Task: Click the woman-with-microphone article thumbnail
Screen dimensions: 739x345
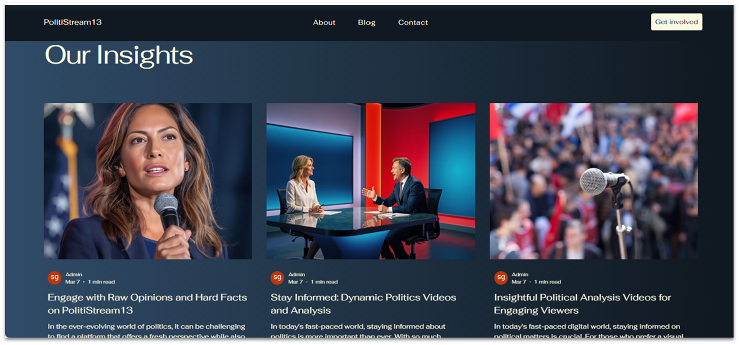Action: [x=148, y=181]
